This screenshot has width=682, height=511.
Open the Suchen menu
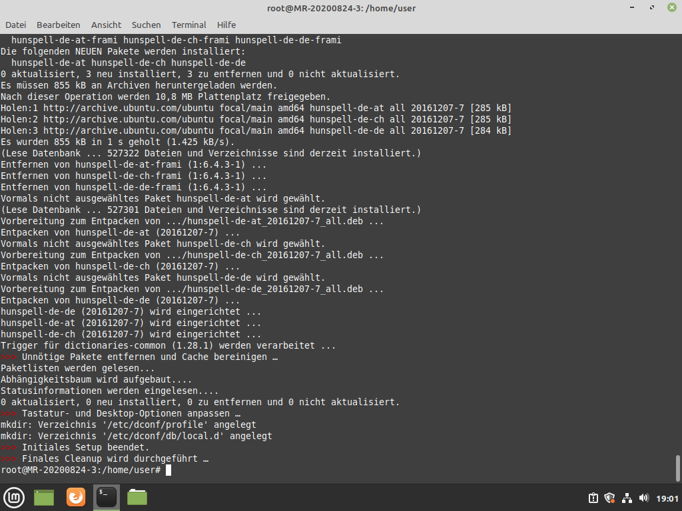pyautogui.click(x=146, y=25)
